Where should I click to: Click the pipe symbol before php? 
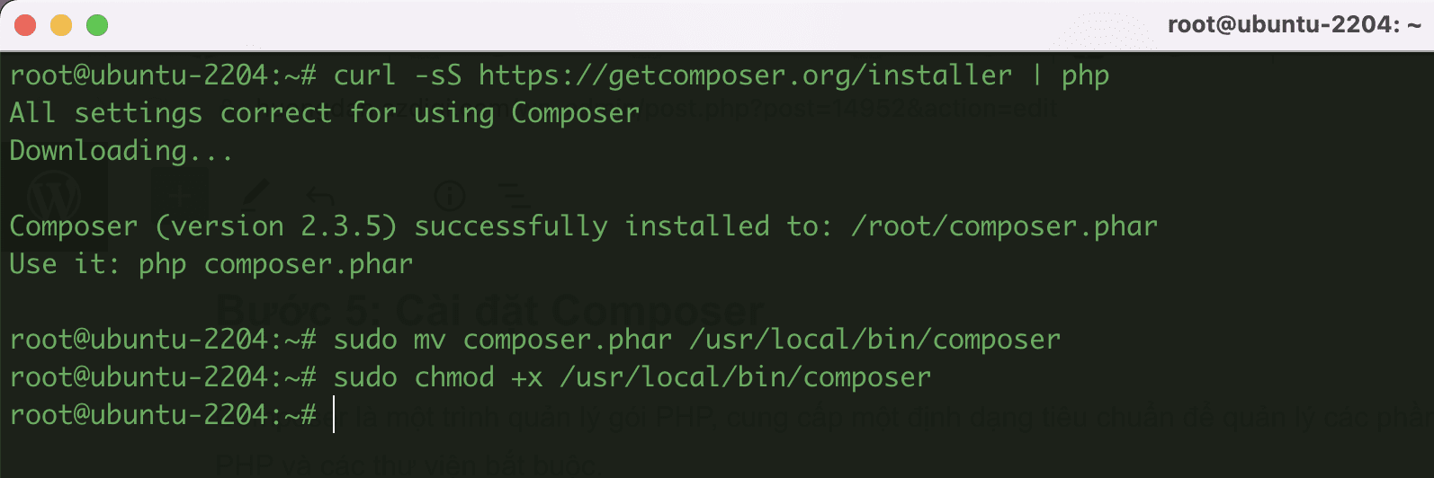1037,75
